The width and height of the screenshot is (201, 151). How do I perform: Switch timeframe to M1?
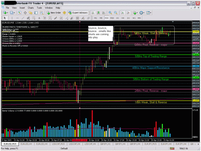[96, 18]
